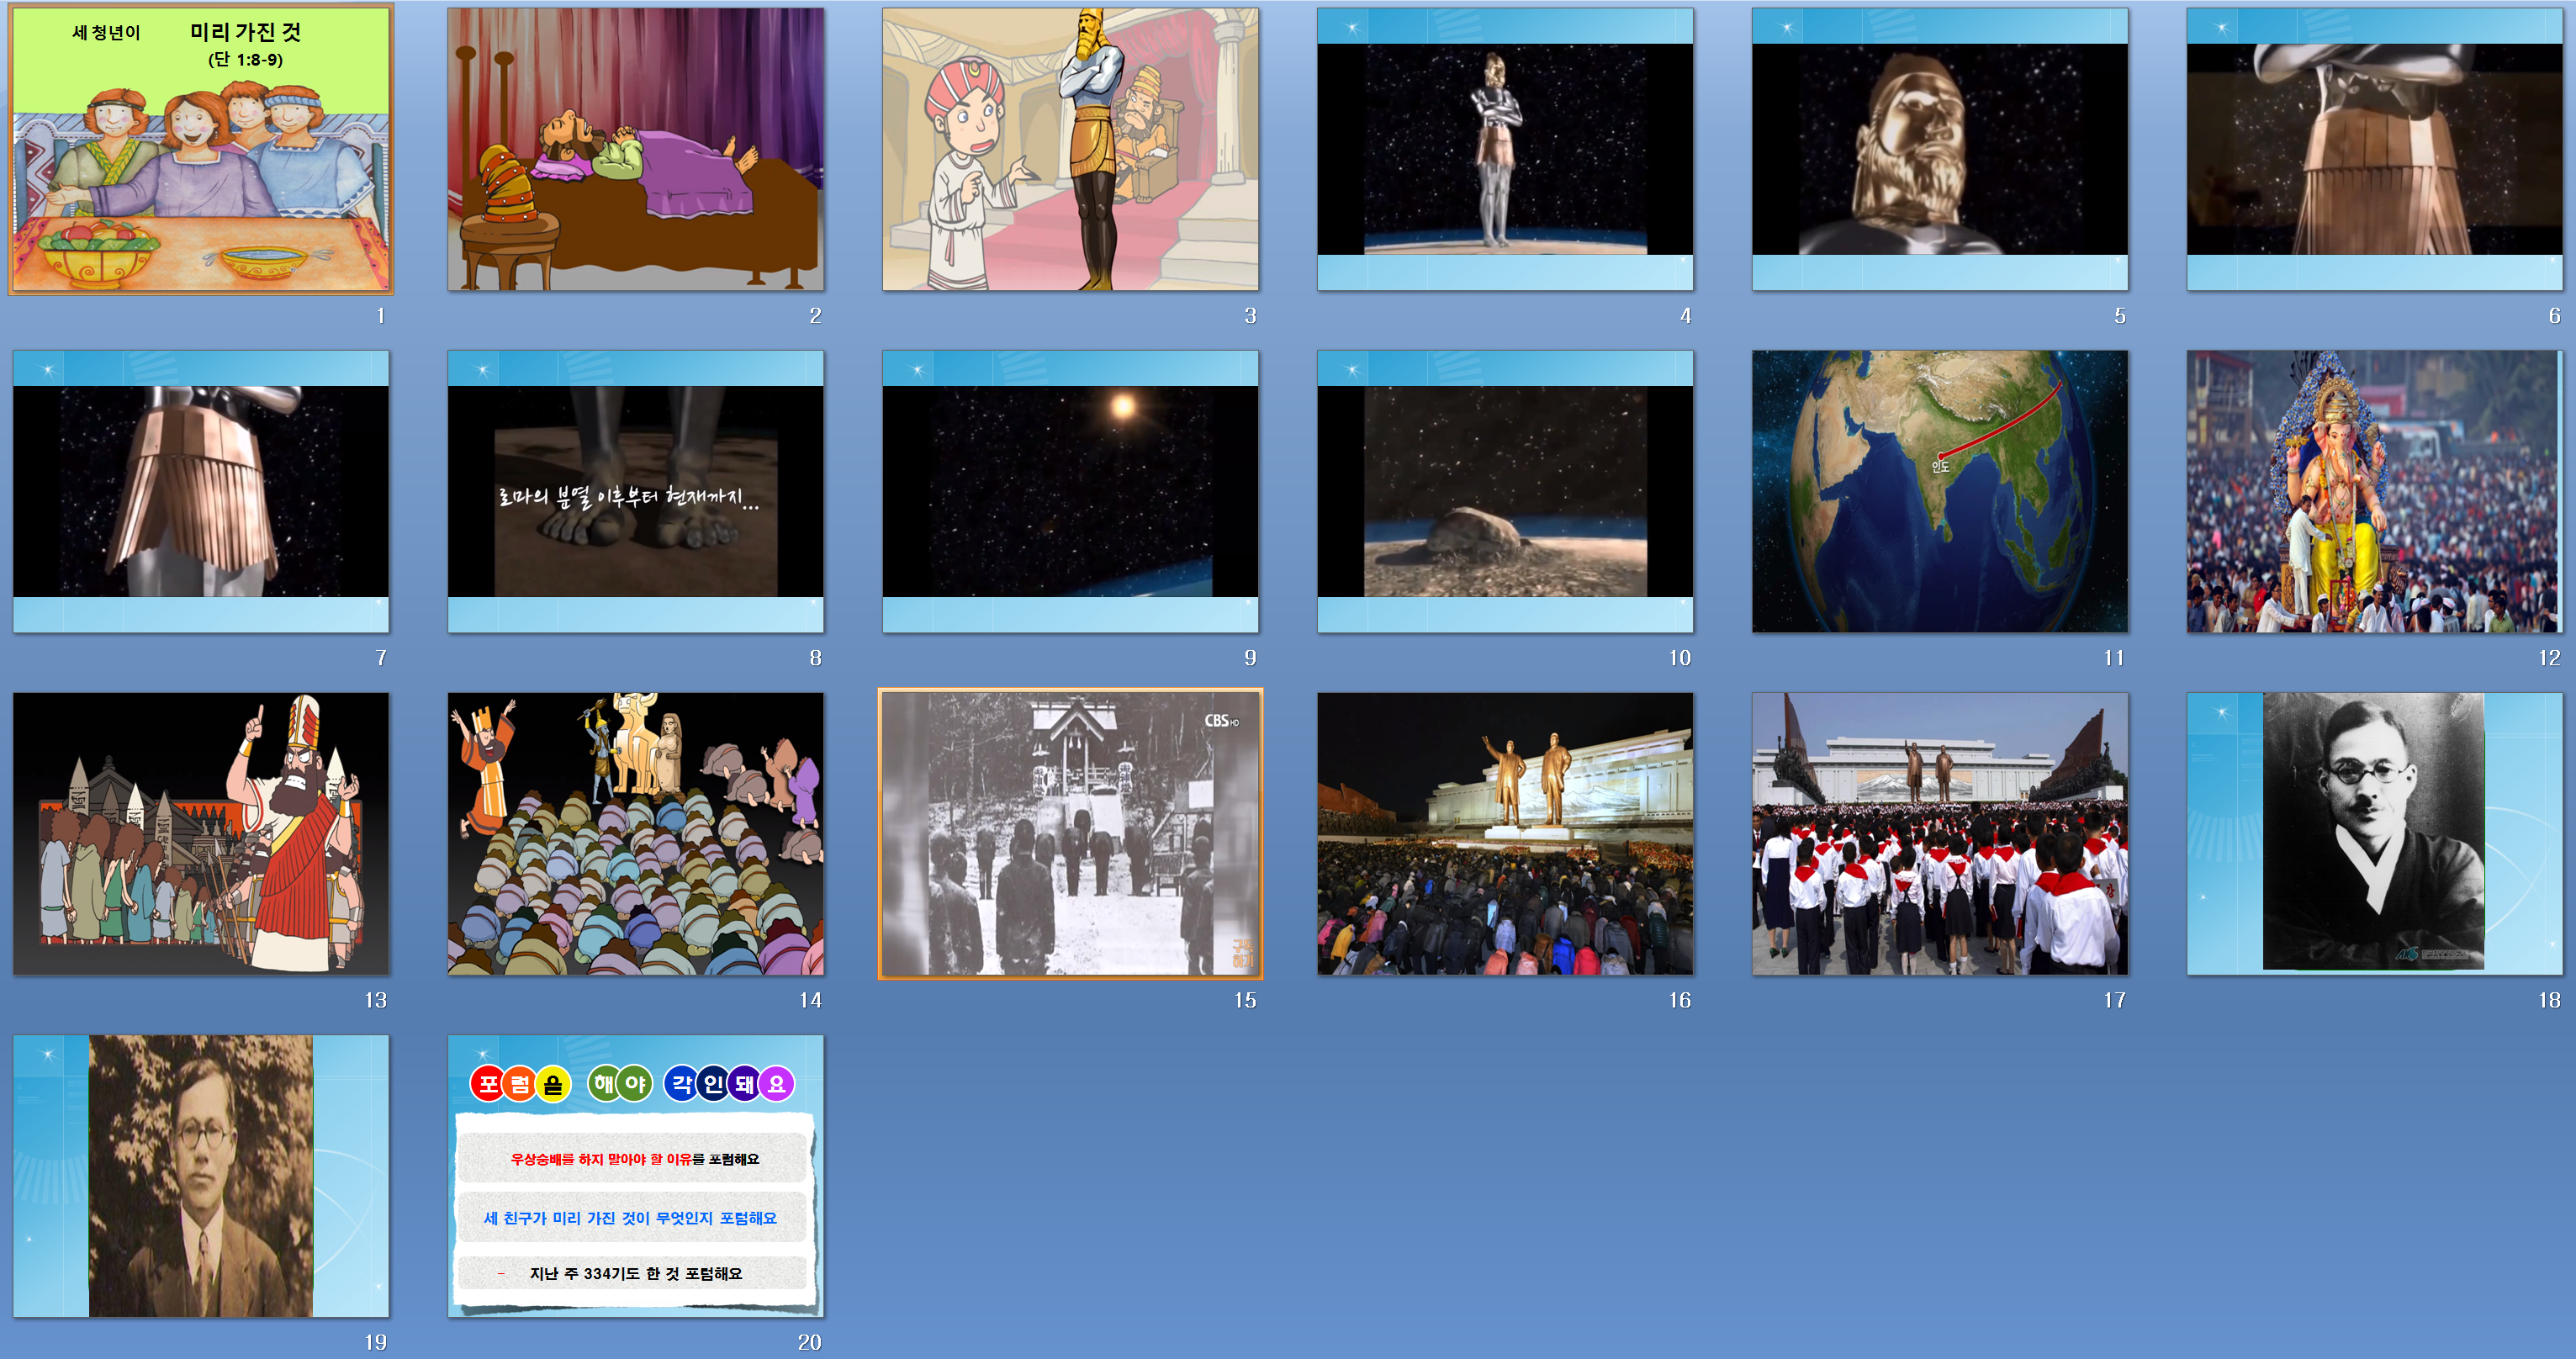Viewport: 2576px width, 1359px height.
Task: Open slide 3 with boy and statue cartoon
Action: 1070,149
